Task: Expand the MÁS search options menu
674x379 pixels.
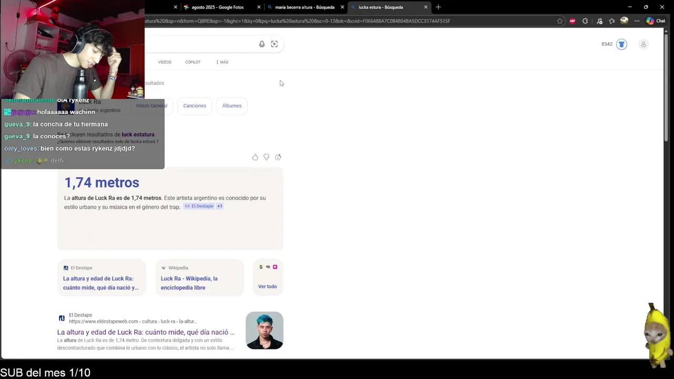Action: 222,62
